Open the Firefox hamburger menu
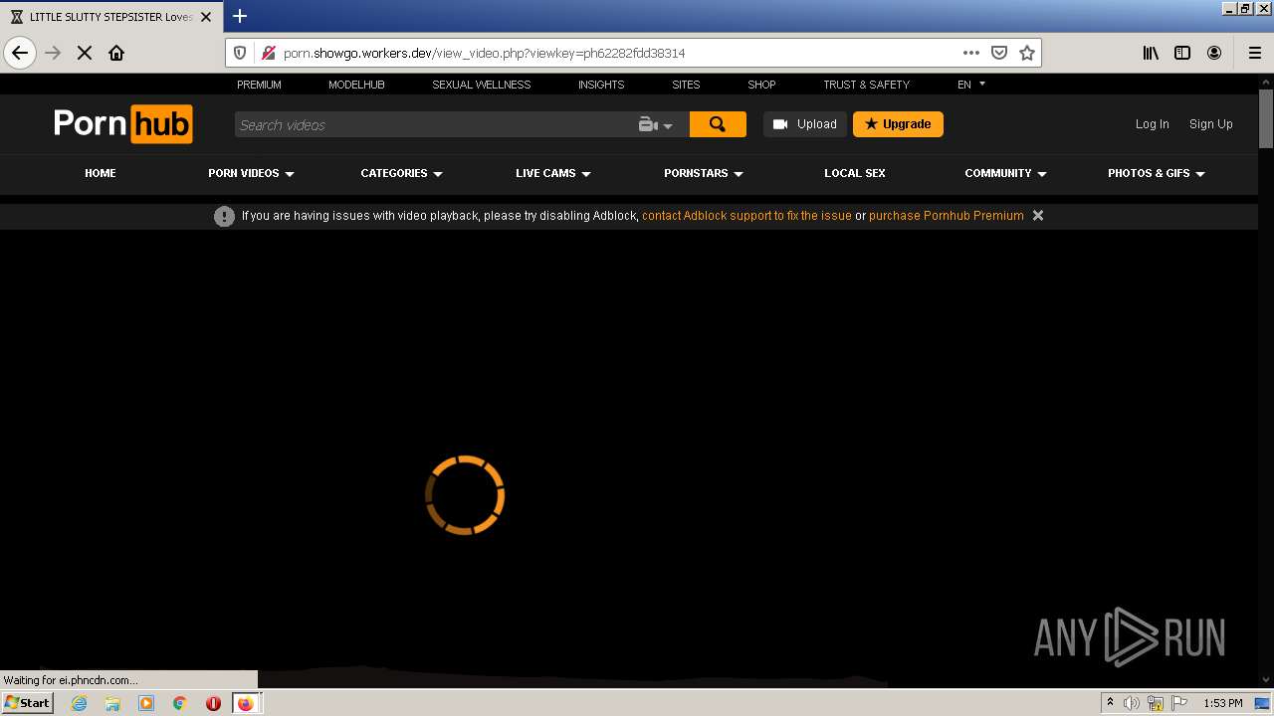Image resolution: width=1274 pixels, height=716 pixels. (x=1254, y=53)
